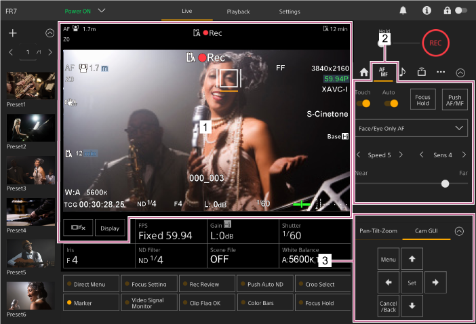Click the home tab icon
Screen dimensions: 476x324
point(364,72)
